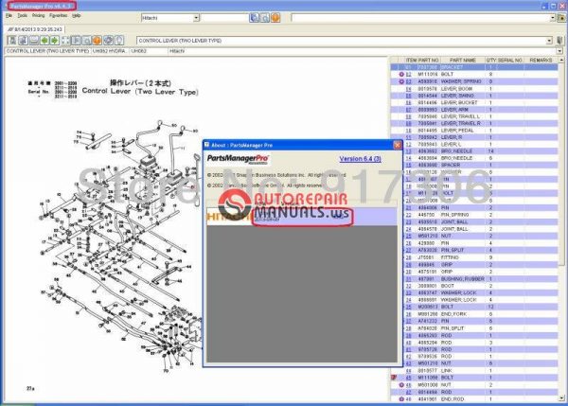Click the orange info icon in the top bar
The image size is (568, 406).
275,17
